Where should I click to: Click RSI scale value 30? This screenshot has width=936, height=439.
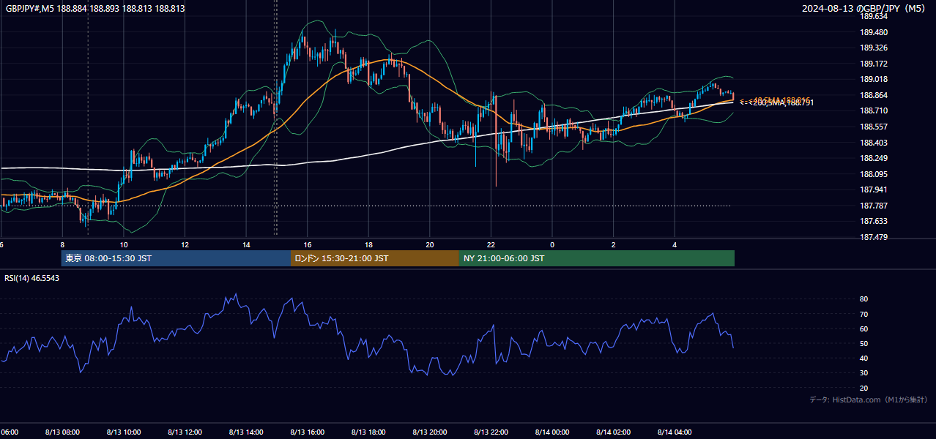point(863,373)
